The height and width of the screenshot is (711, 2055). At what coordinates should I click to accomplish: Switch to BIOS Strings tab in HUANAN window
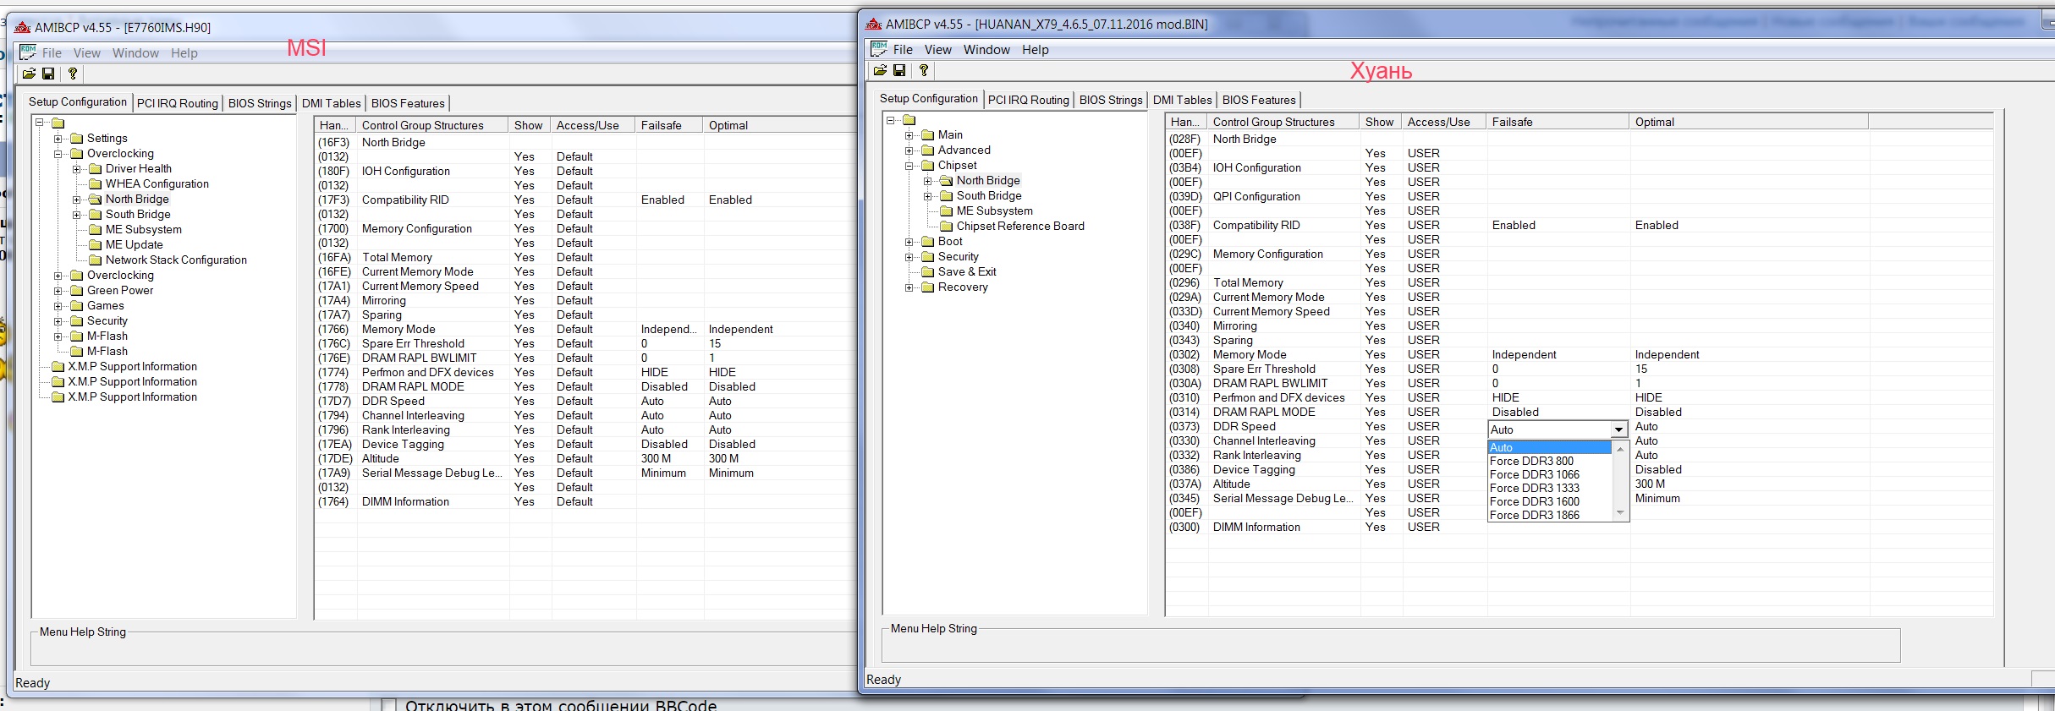(1111, 100)
